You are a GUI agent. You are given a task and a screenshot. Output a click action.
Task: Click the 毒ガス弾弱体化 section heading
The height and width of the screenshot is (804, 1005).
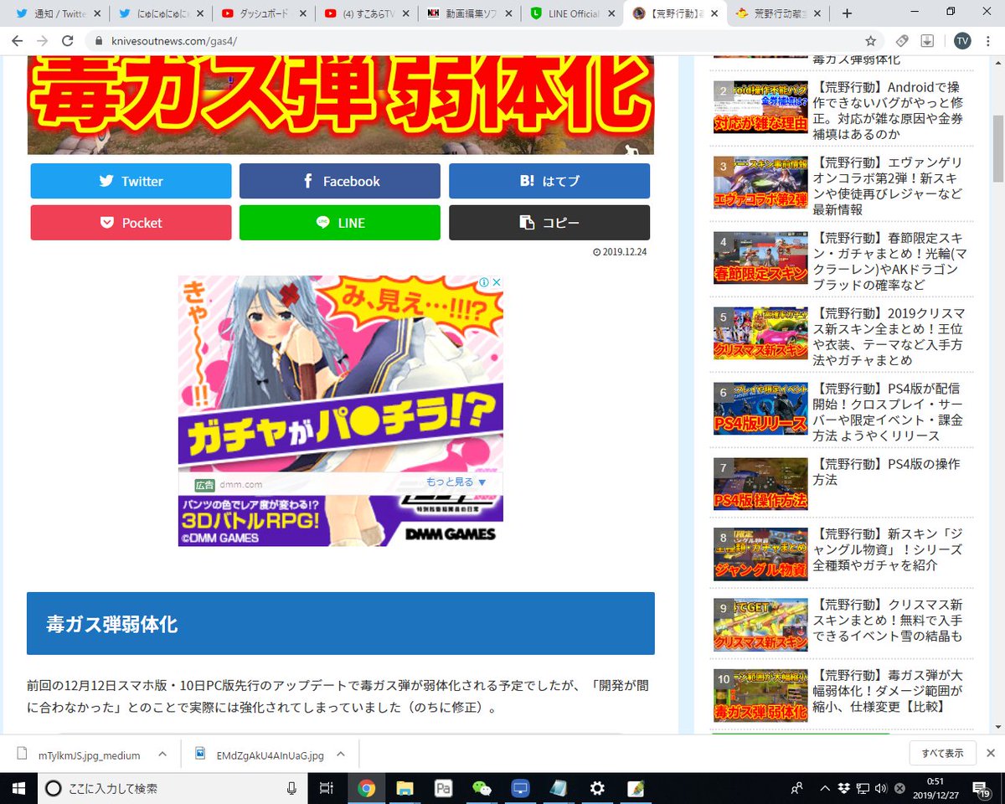[x=341, y=623]
